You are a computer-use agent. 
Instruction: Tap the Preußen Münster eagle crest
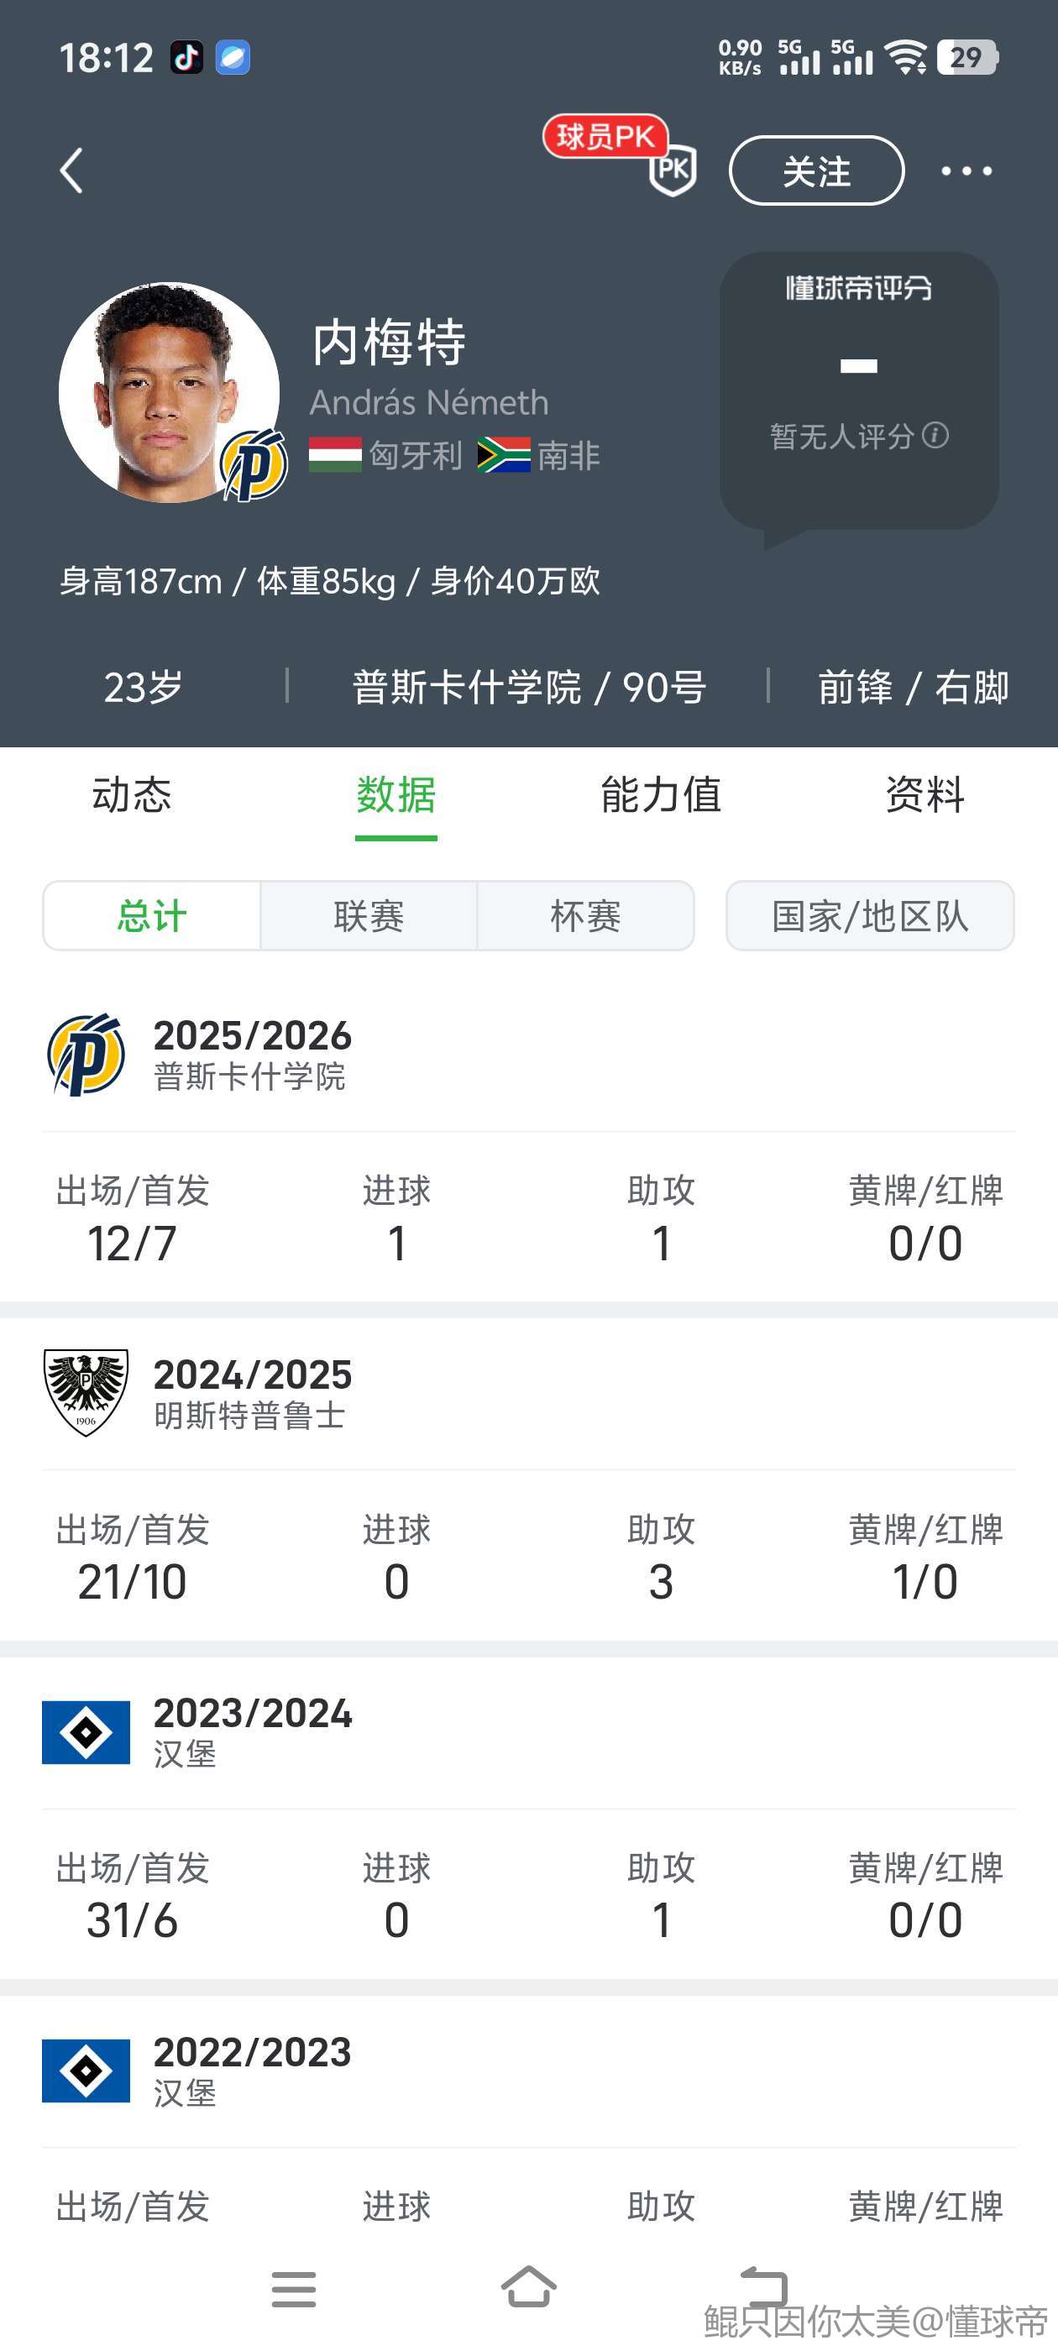[x=86, y=1392]
